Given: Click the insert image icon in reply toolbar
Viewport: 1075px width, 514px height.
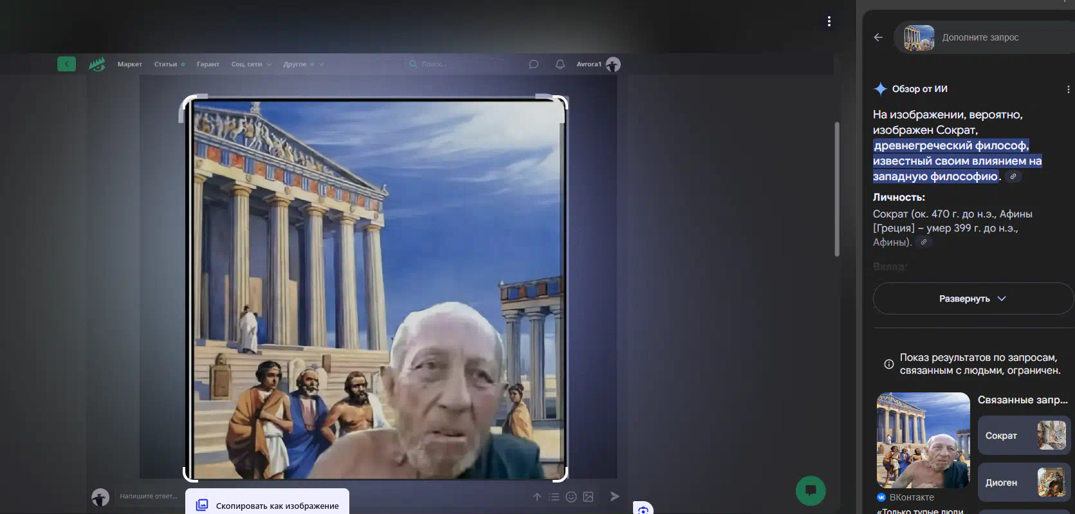Looking at the screenshot, I should [588, 497].
